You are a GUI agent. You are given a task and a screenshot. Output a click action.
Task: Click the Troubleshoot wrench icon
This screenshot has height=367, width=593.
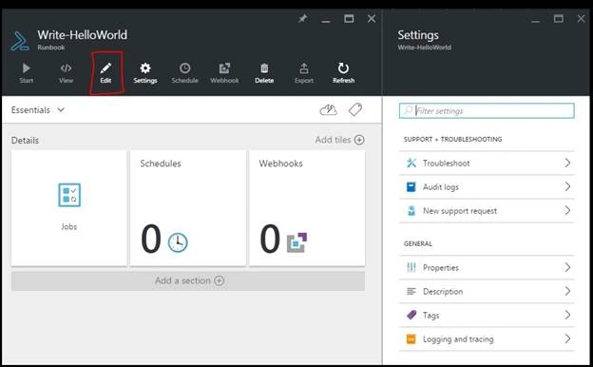tap(411, 164)
